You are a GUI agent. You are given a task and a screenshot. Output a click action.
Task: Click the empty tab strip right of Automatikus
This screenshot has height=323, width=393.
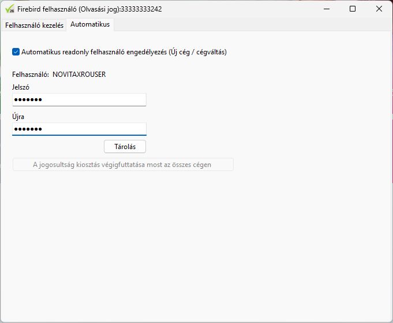coord(248,25)
